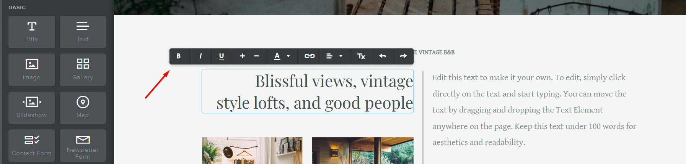Insert a link with chain icon
This screenshot has width=686, height=164.
[x=310, y=56]
